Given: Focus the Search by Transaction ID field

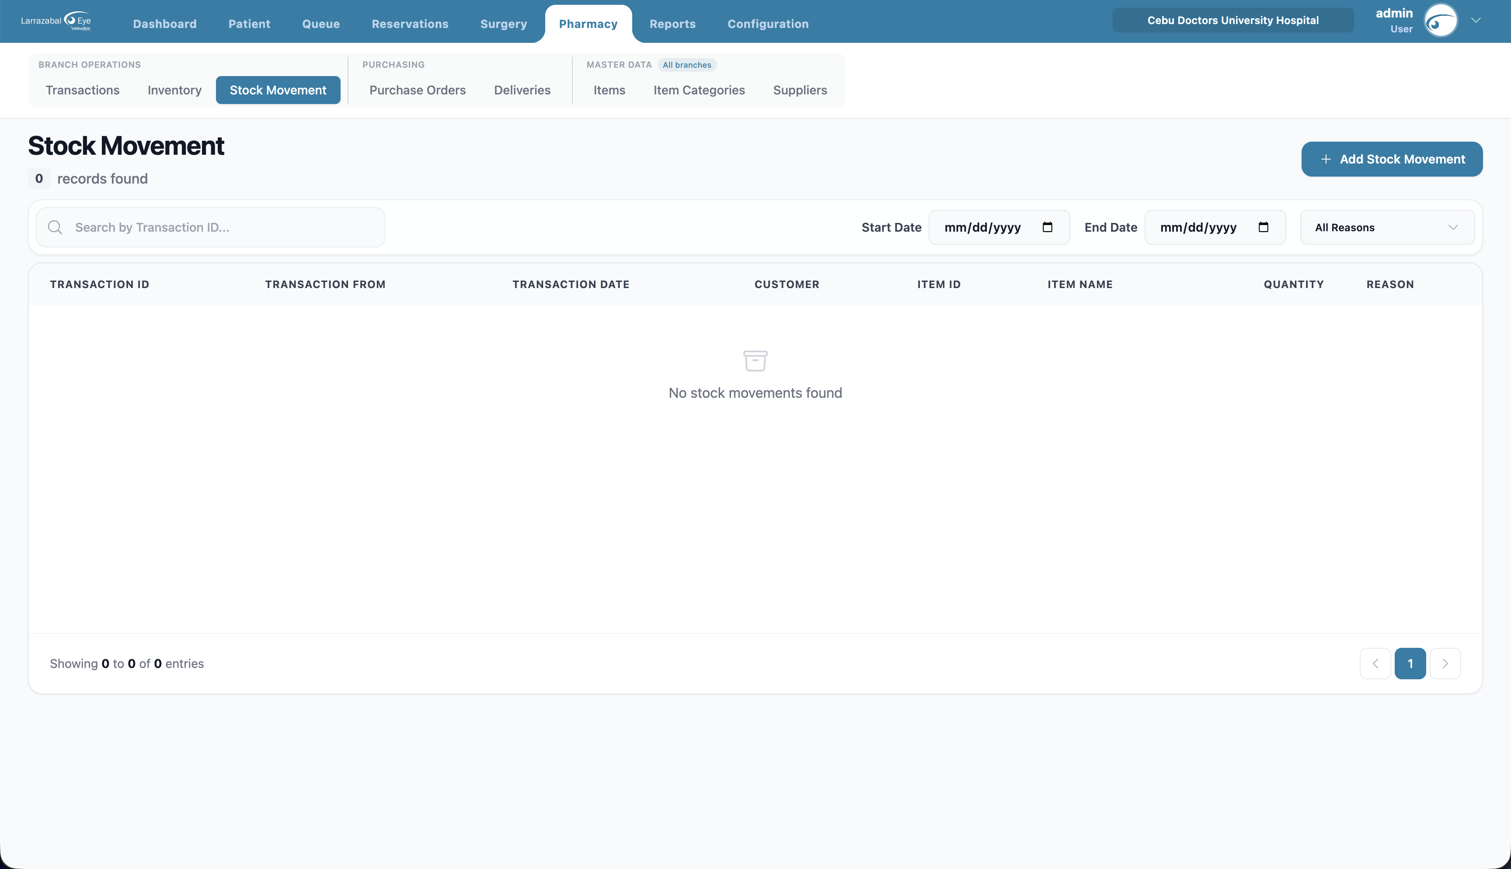Looking at the screenshot, I should [x=211, y=227].
